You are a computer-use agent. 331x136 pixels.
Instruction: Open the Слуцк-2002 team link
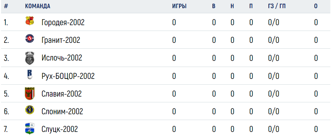60,129
